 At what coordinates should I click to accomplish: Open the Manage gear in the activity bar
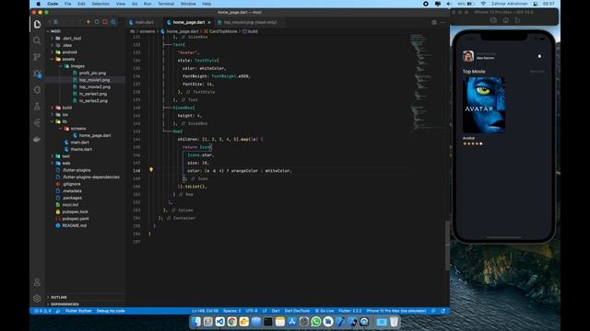point(37,299)
